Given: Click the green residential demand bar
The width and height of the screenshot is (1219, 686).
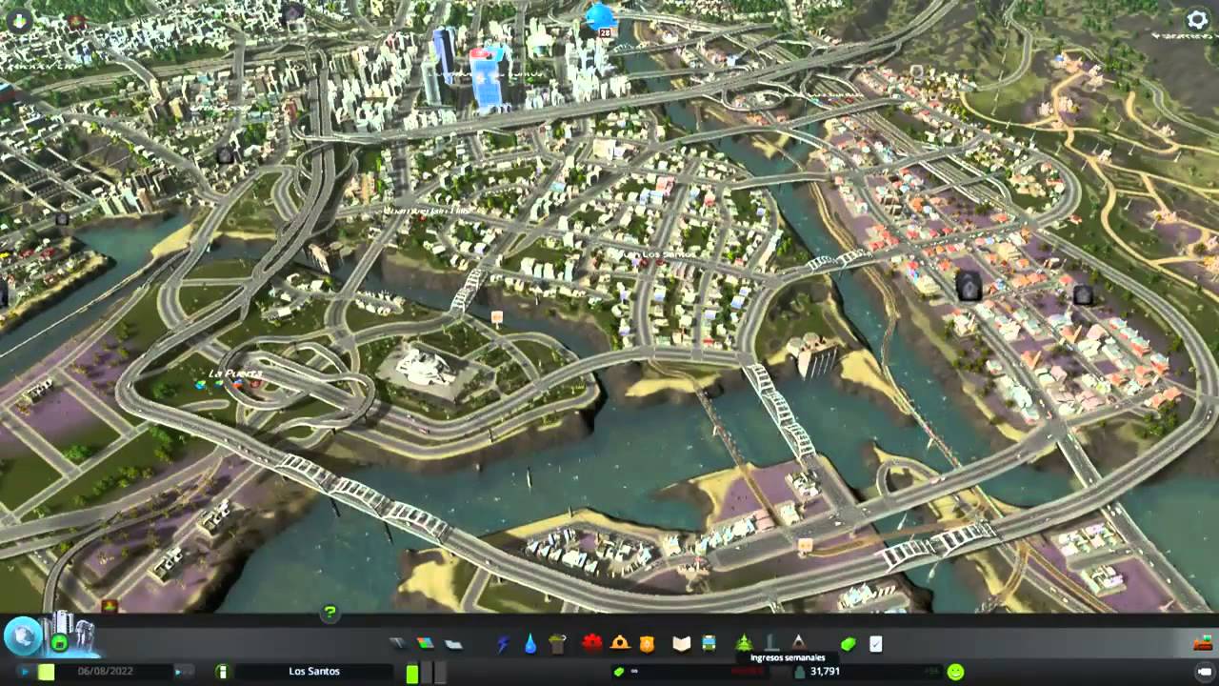Looking at the screenshot, I should [412, 673].
